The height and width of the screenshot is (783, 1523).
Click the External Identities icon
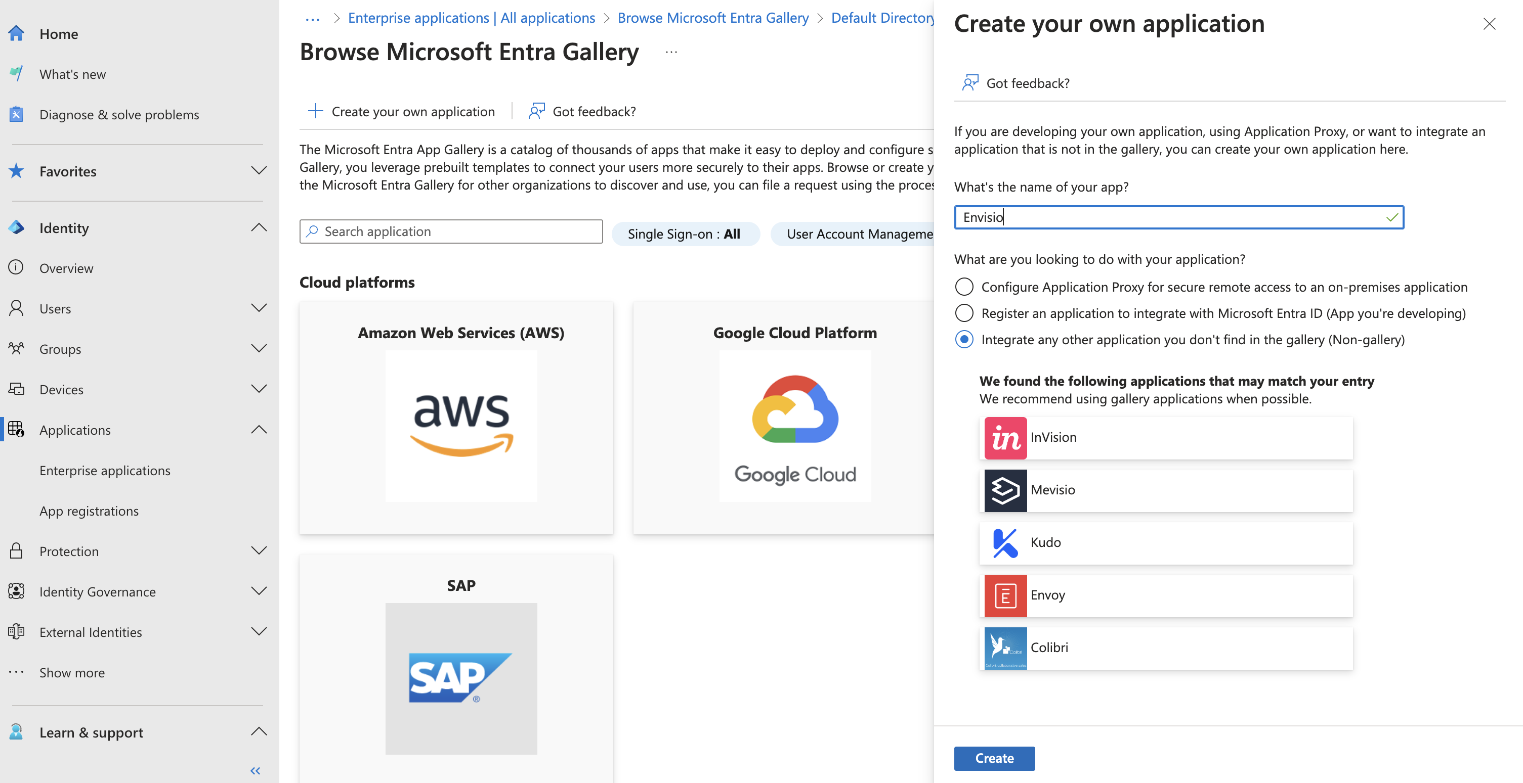click(17, 632)
